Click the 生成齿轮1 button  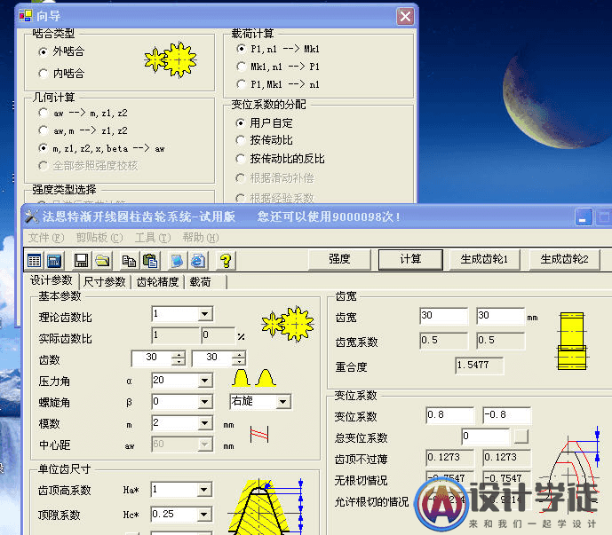point(484,259)
